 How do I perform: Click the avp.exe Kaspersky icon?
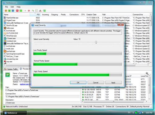coord(5,61)
